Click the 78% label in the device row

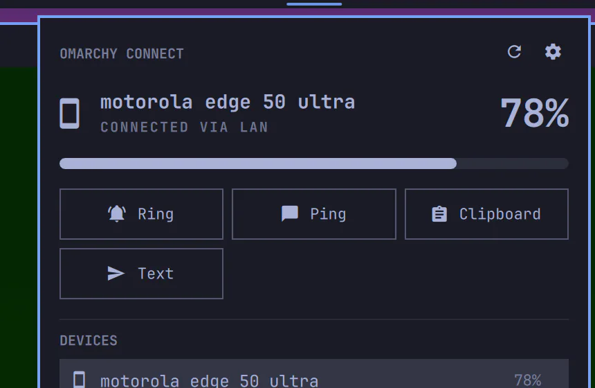(x=527, y=380)
